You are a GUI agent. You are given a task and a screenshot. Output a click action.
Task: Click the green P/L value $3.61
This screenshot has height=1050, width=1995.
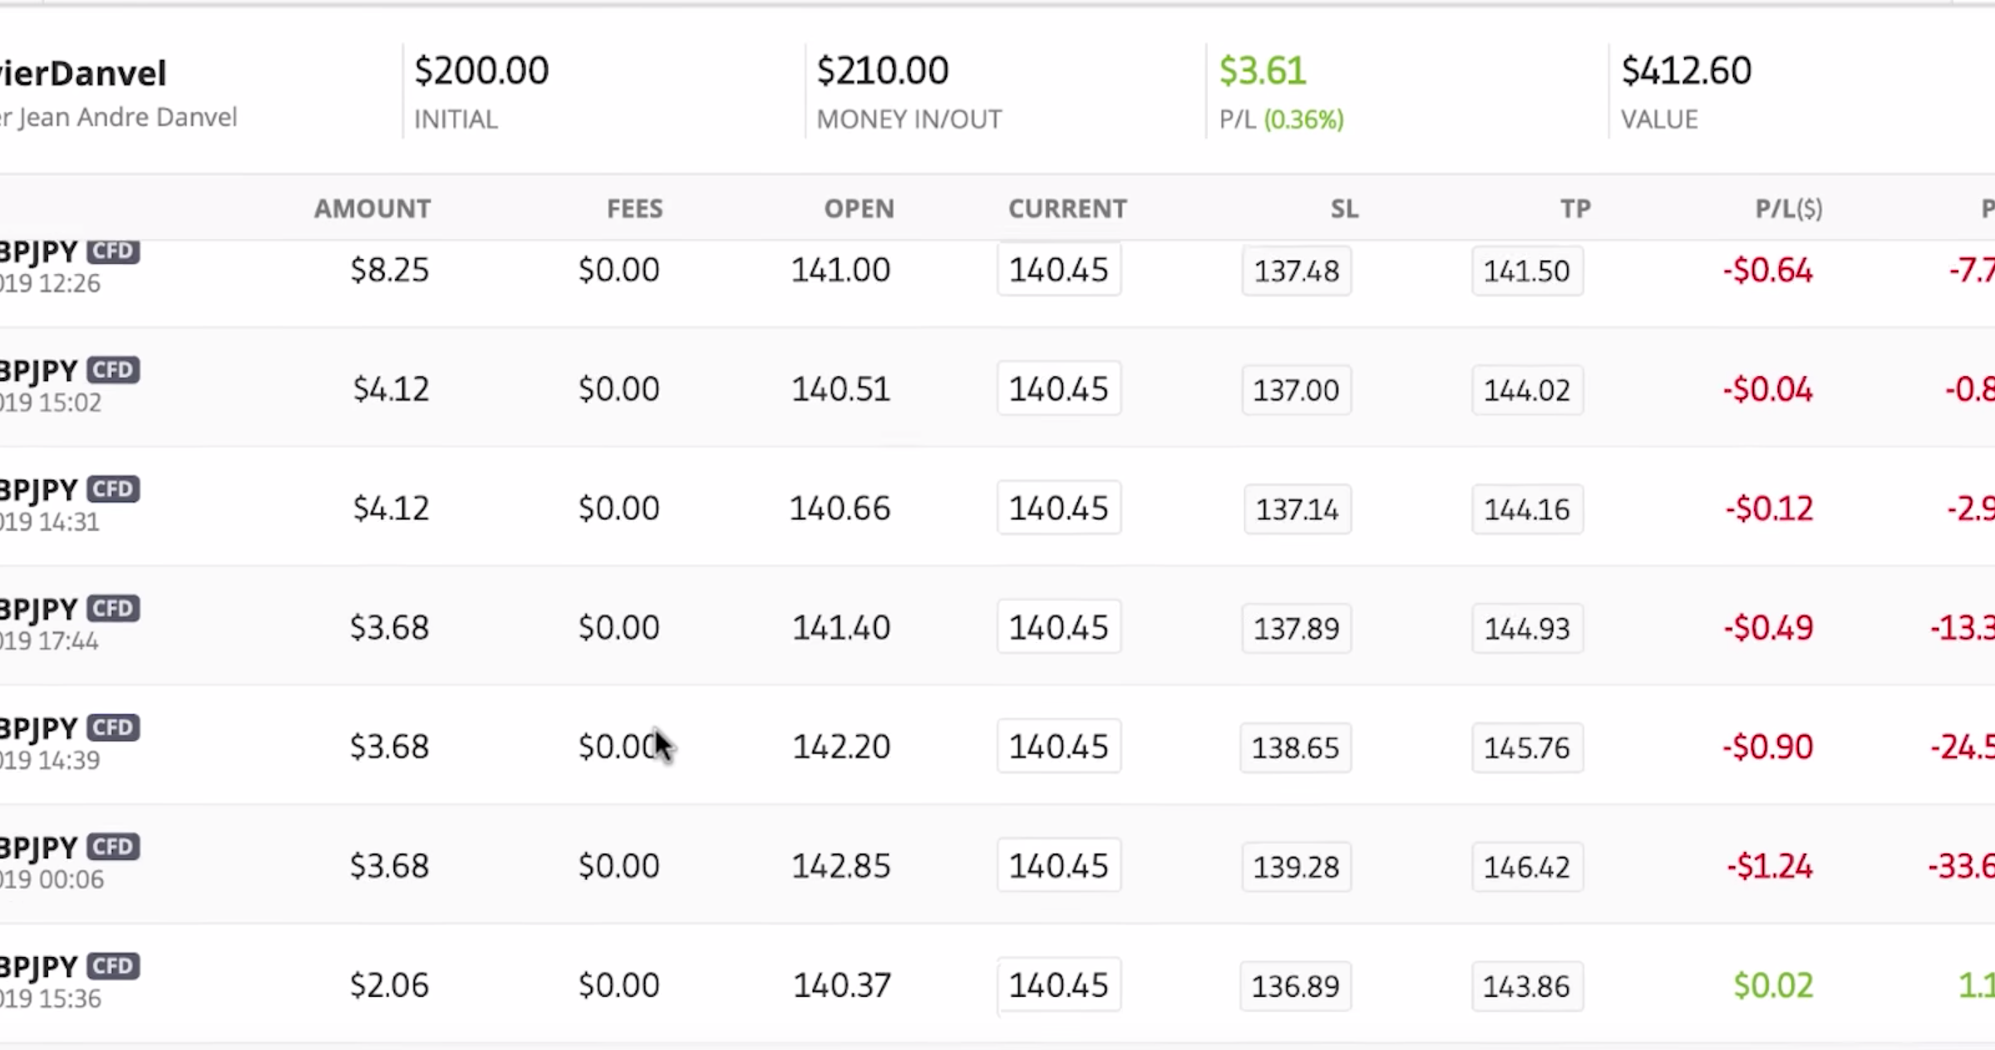1262,70
